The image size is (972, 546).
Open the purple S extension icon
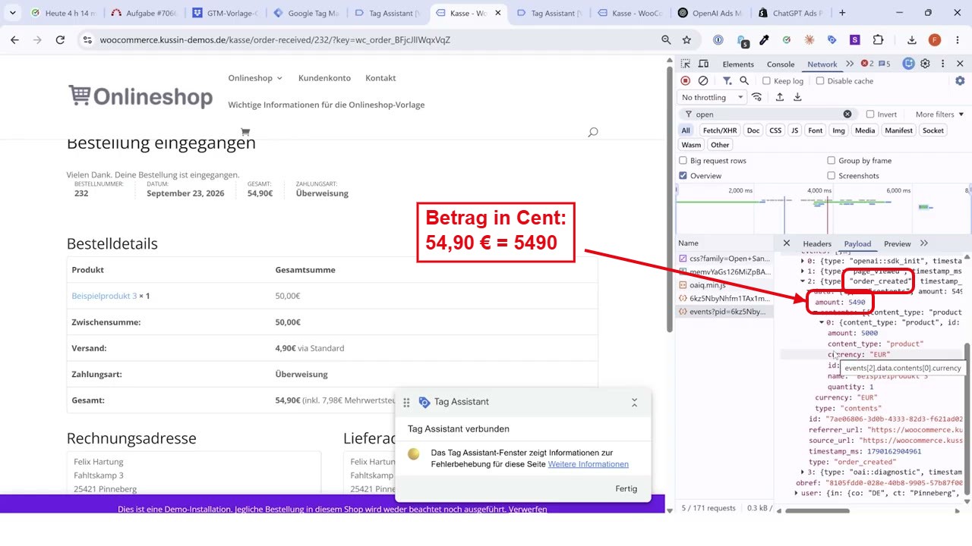point(855,39)
